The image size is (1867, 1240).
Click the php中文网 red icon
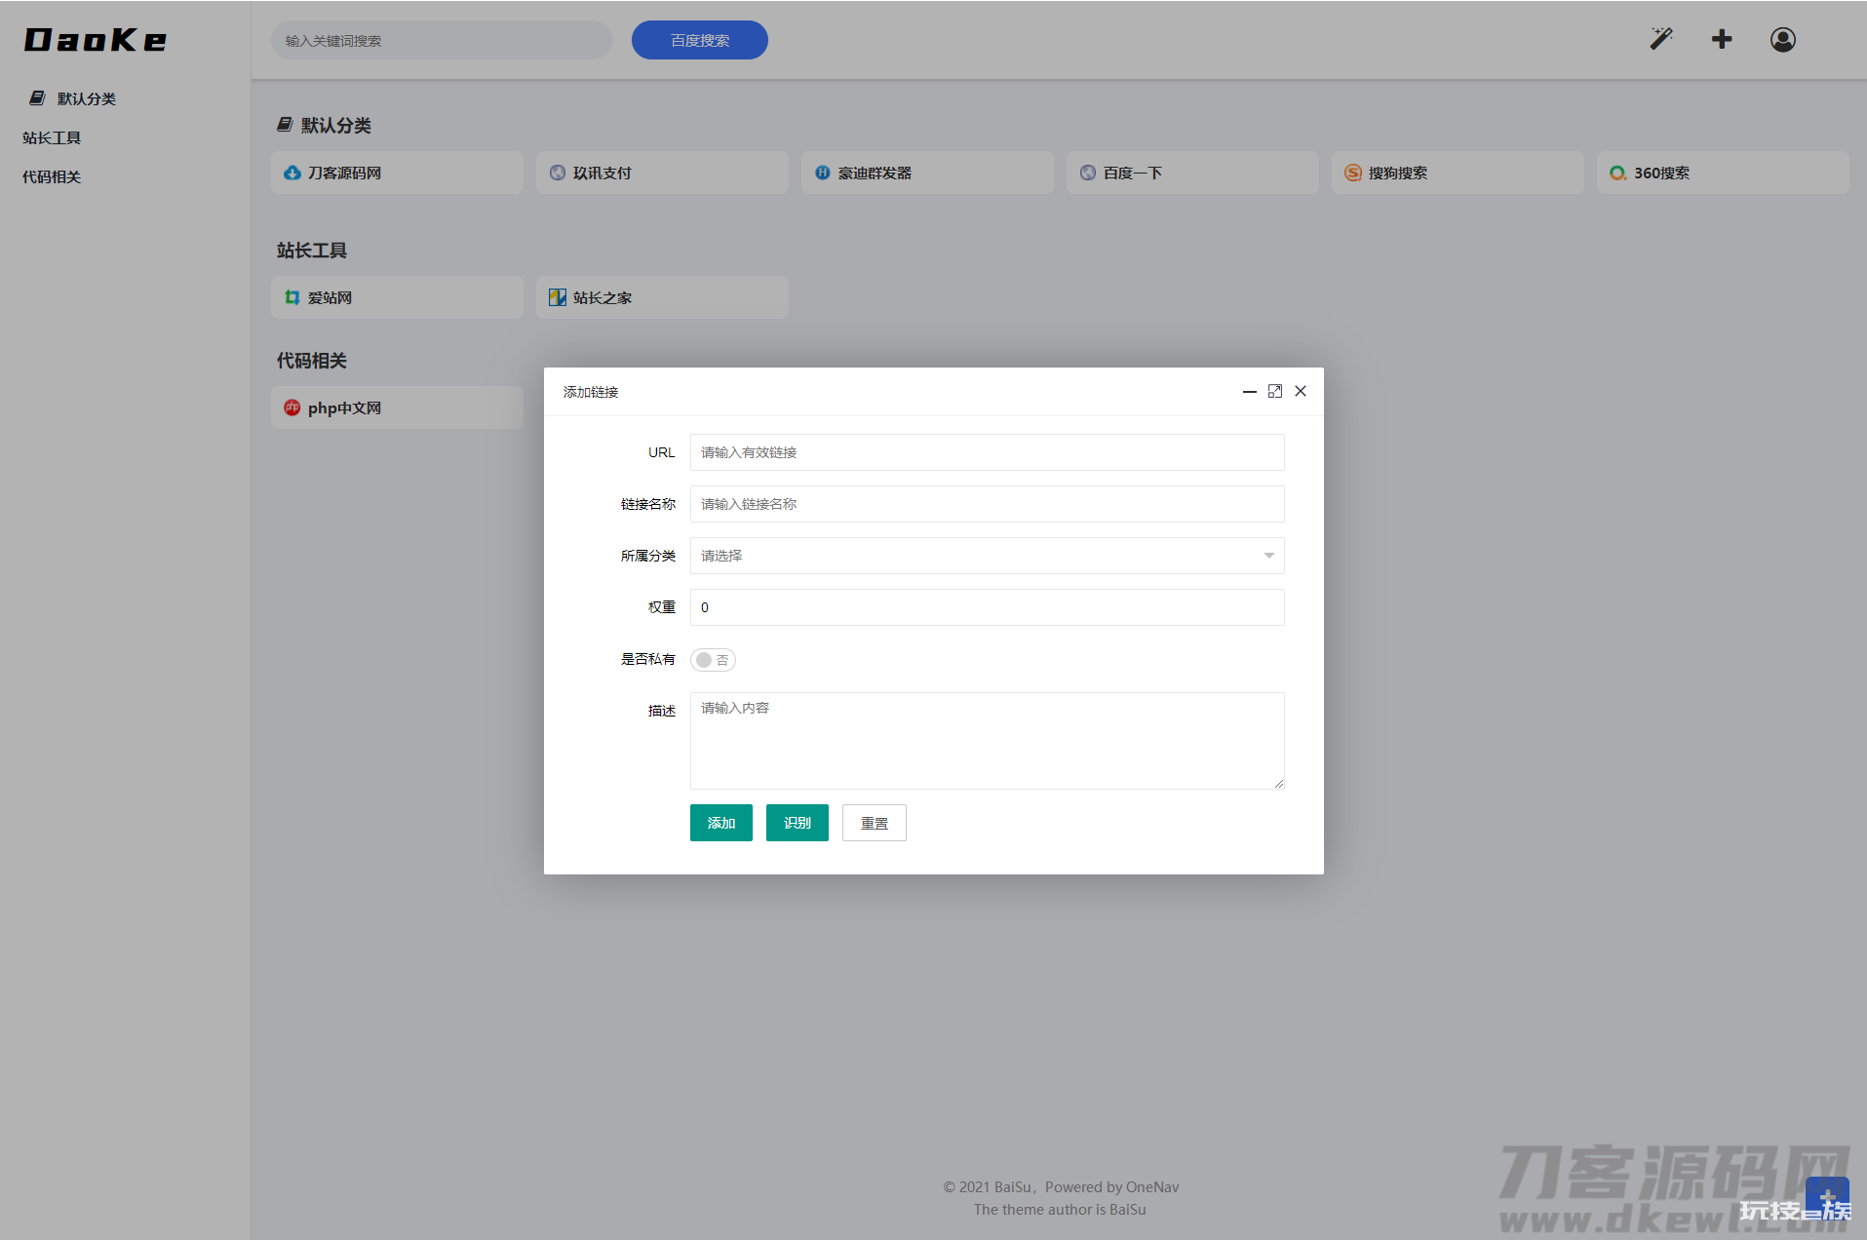(x=292, y=407)
